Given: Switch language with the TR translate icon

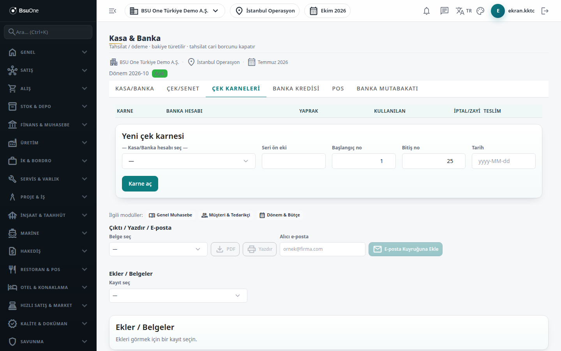Looking at the screenshot, I should [x=464, y=11].
